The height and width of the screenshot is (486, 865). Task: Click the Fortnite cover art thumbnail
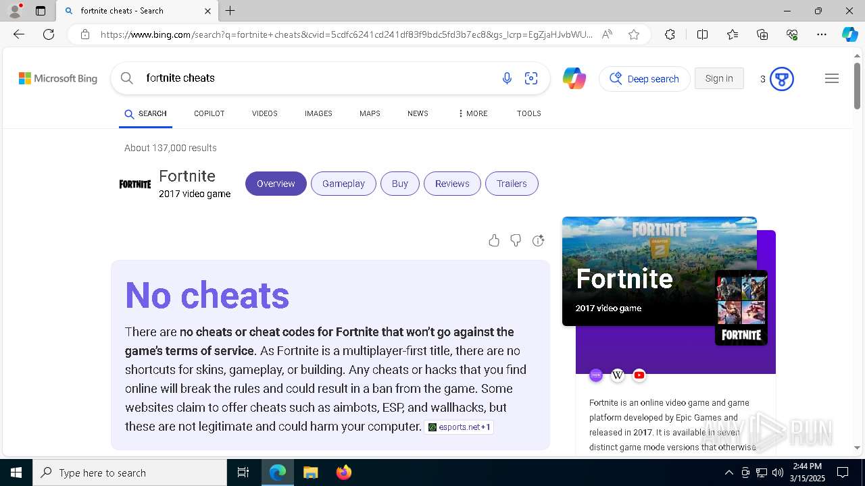pyautogui.click(x=741, y=308)
